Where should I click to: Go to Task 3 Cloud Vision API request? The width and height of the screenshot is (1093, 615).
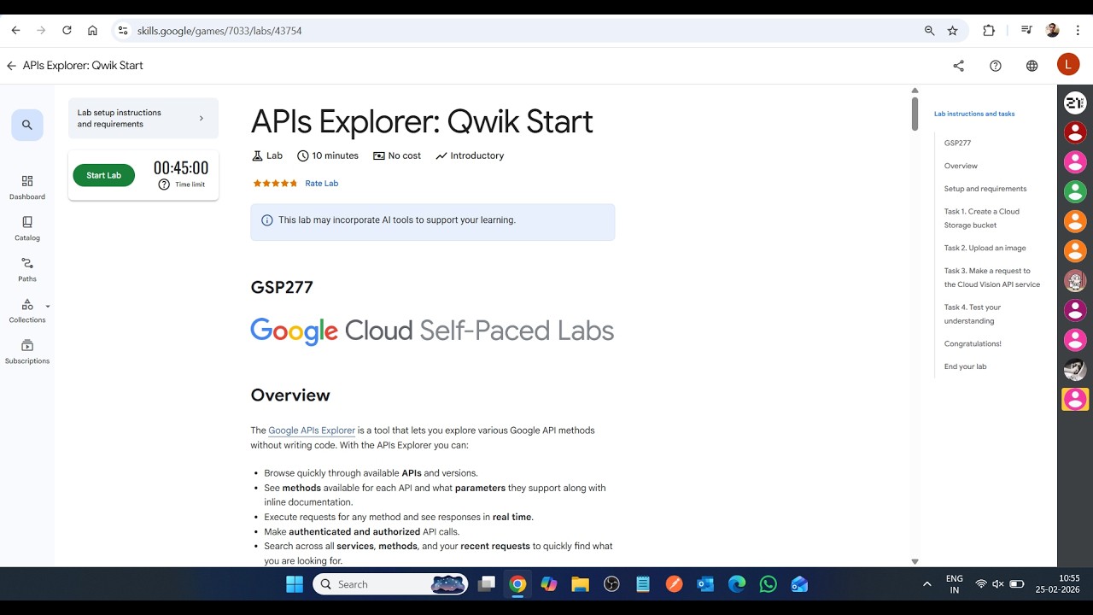(992, 278)
